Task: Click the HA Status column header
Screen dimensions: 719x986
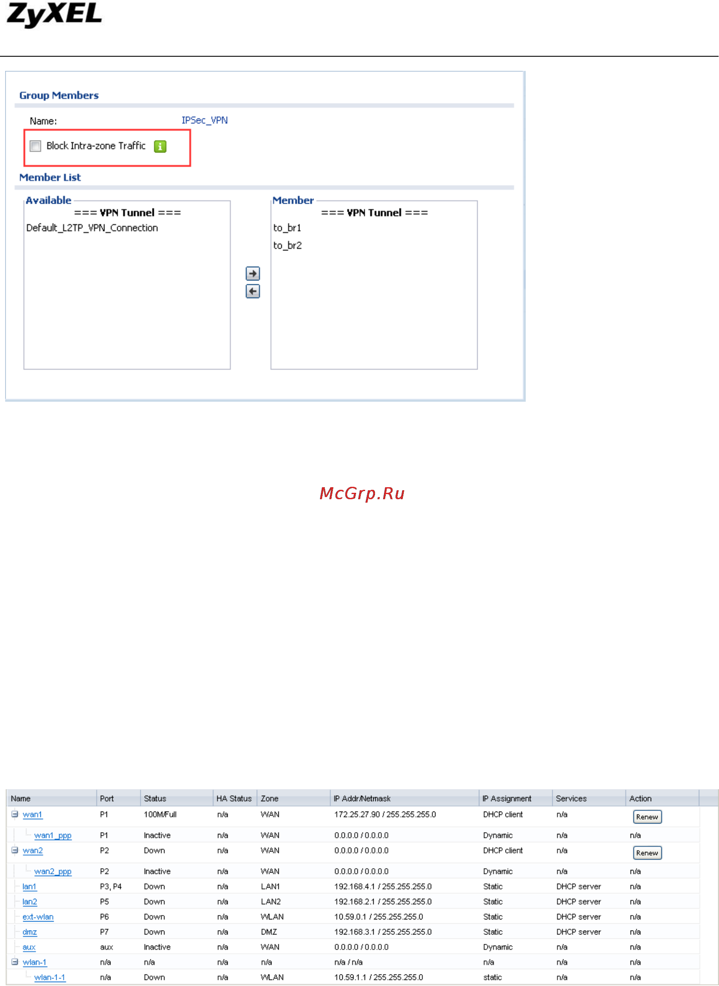Action: (x=235, y=798)
